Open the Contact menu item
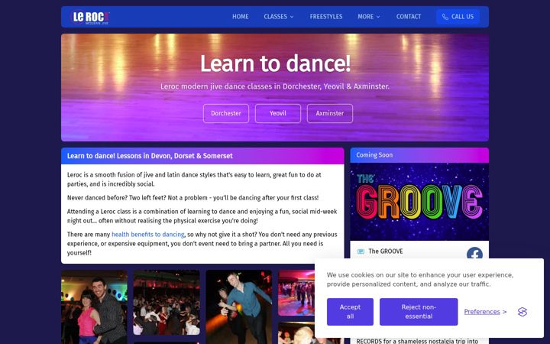The width and height of the screenshot is (550, 344). [x=409, y=17]
